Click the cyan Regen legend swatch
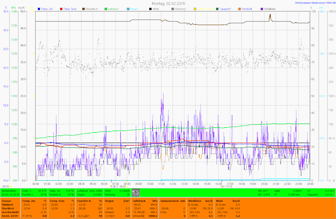The width and height of the screenshot is (336, 219). tap(128, 9)
